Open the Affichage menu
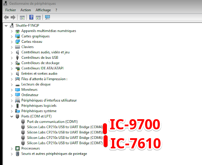 tap(43, 10)
